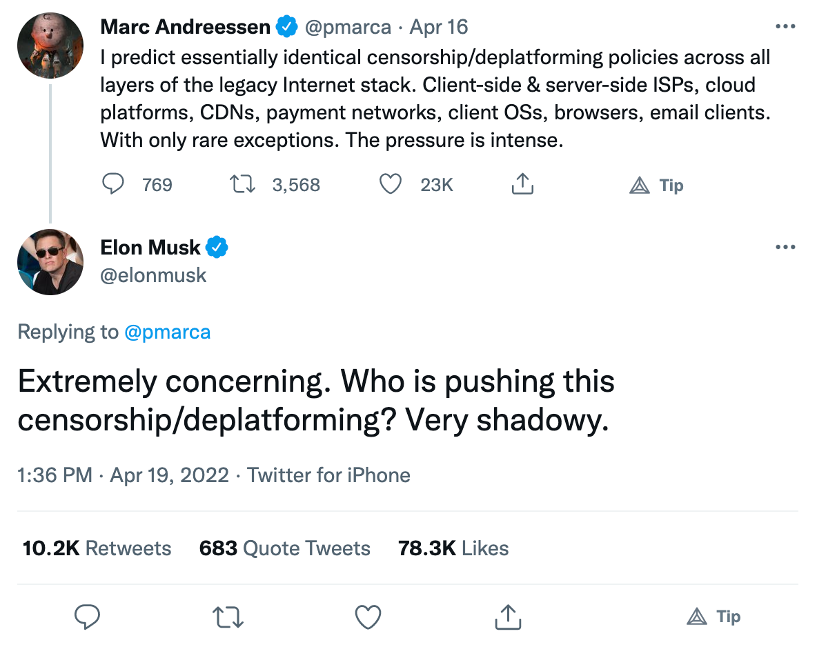Viewport: 817px width, 647px height.
Task: Share Marc Andreessen's tweet
Action: pos(522,184)
